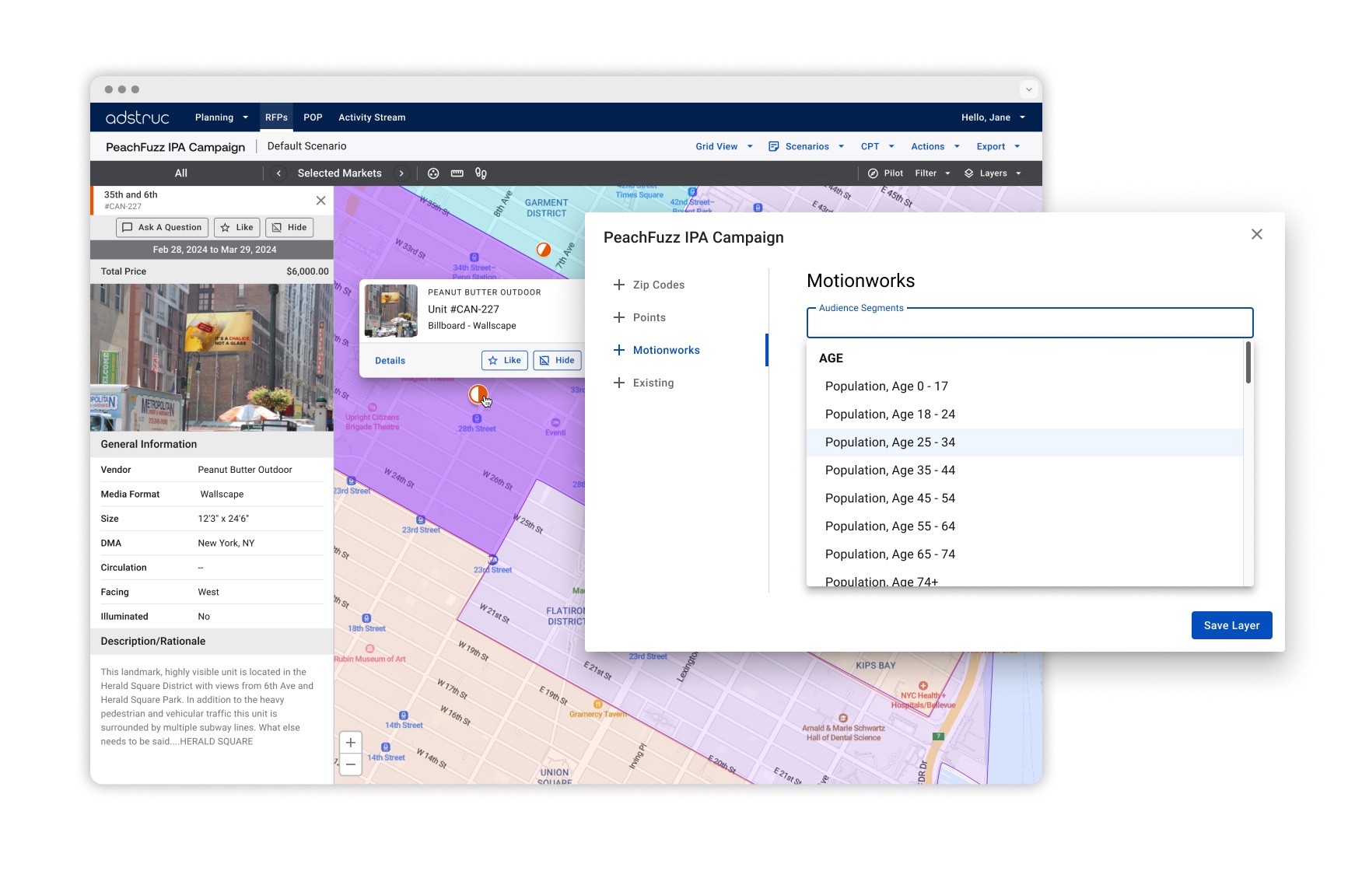The width and height of the screenshot is (1369, 871).
Task: Activate the footsteps foot-traffic tool
Action: [481, 173]
